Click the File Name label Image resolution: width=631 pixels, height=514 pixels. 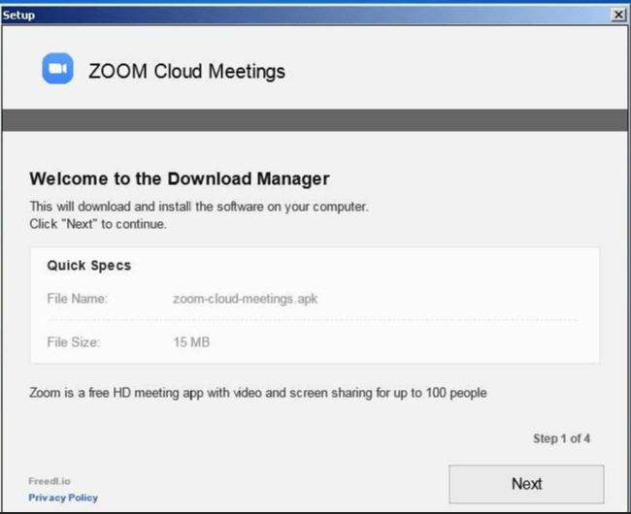[x=77, y=299]
